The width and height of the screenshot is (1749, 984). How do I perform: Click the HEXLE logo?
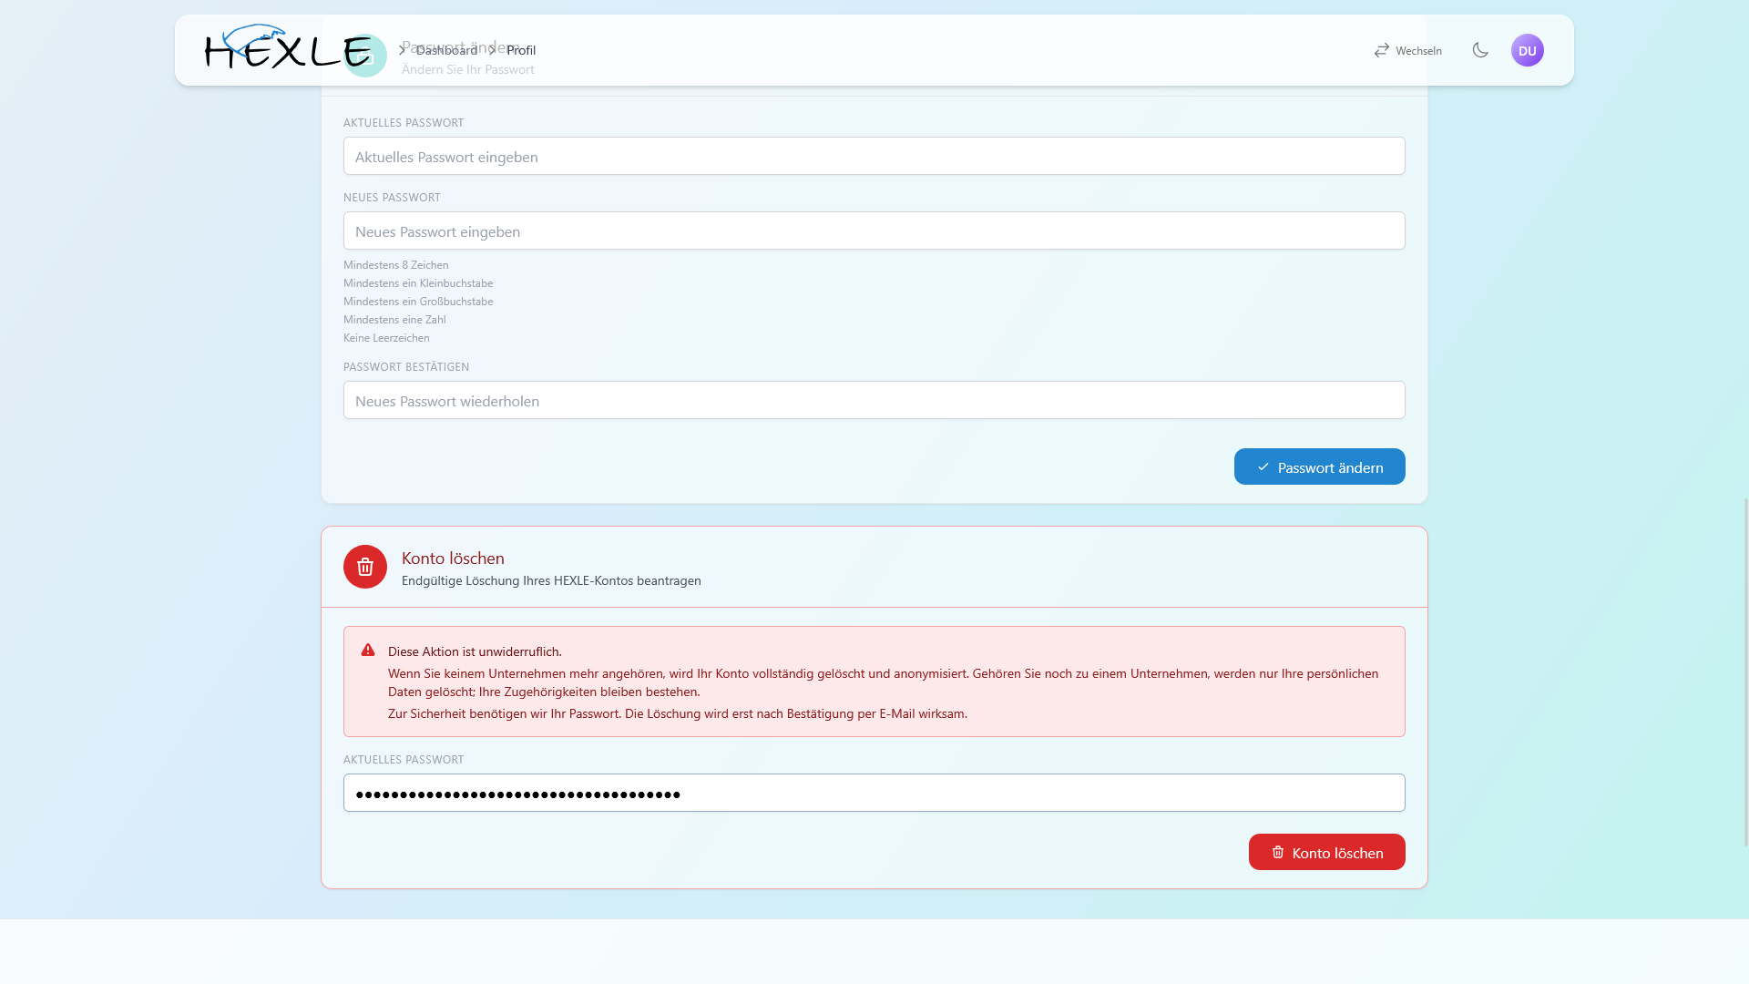[x=288, y=47]
